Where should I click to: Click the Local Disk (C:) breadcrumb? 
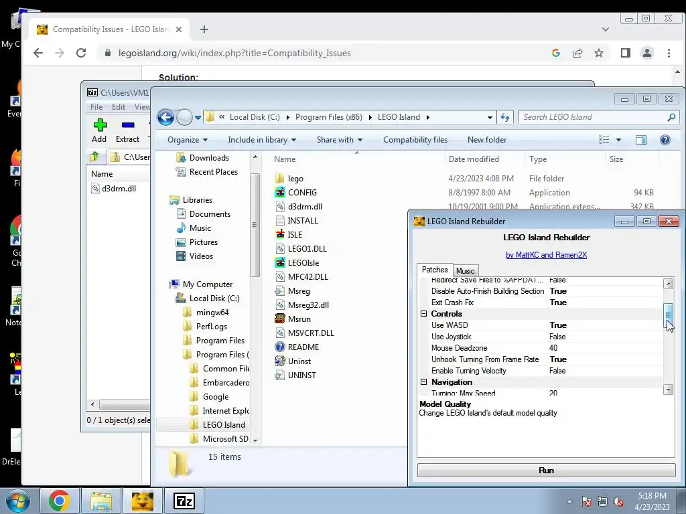coord(255,117)
